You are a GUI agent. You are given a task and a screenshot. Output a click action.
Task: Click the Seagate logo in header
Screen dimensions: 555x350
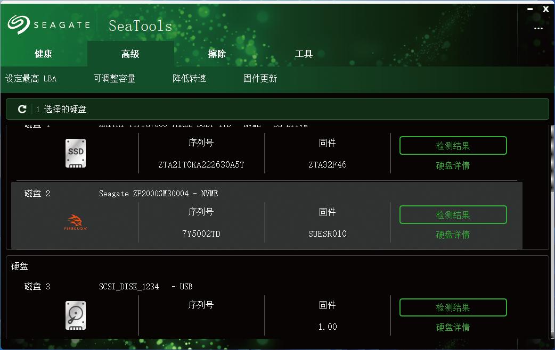pyautogui.click(x=48, y=24)
